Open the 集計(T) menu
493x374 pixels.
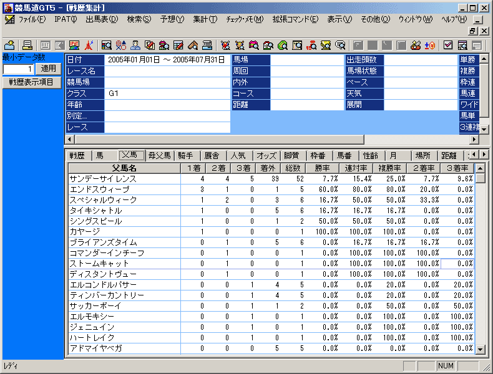[205, 19]
